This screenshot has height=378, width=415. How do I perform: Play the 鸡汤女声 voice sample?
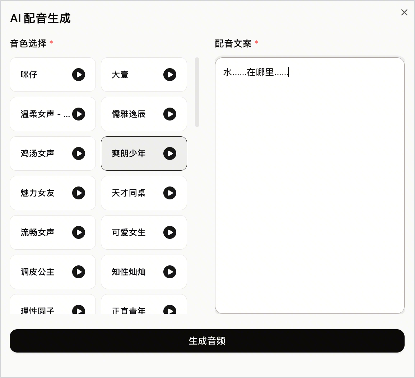tap(79, 153)
